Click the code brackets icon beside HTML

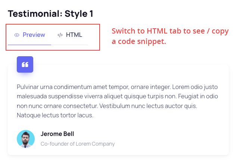pos(60,35)
